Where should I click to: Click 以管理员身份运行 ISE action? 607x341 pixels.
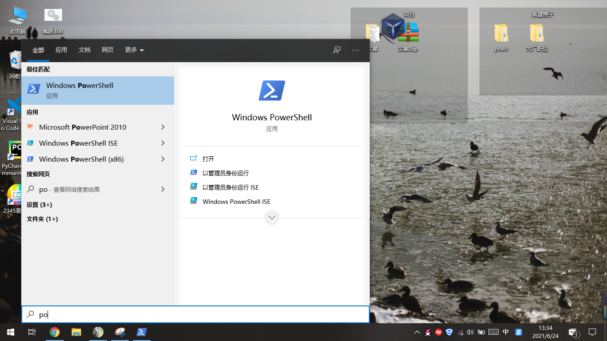pos(231,187)
